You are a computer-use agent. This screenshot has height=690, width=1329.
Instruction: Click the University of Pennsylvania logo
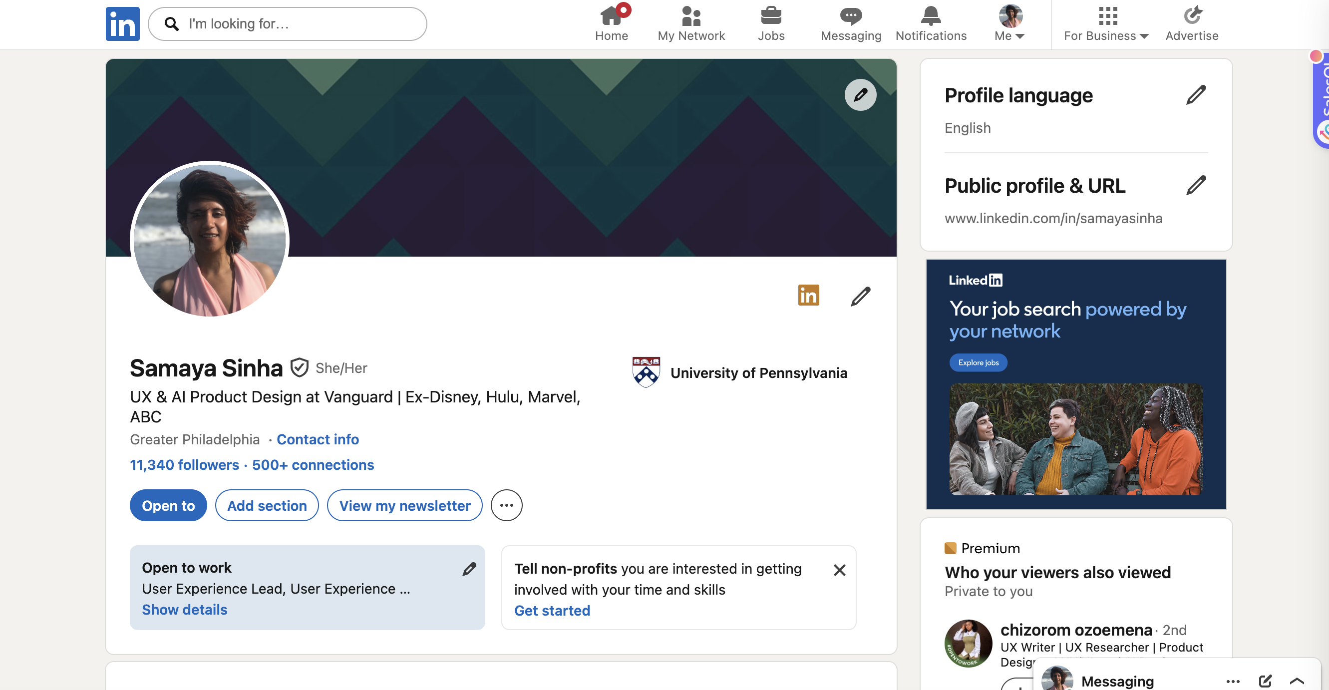click(x=646, y=372)
